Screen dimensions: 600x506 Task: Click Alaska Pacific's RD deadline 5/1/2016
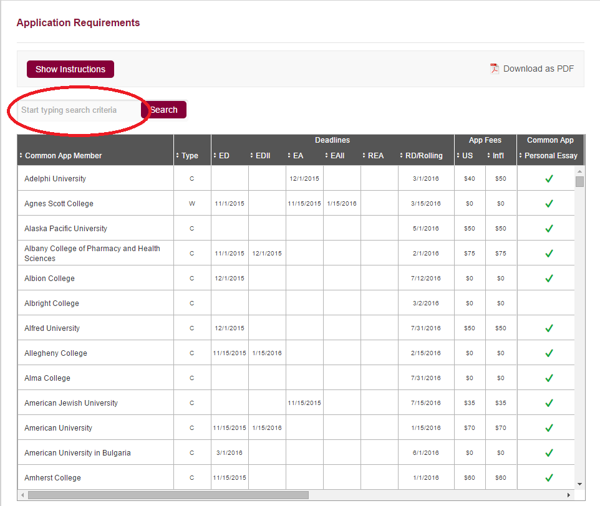pos(426,229)
